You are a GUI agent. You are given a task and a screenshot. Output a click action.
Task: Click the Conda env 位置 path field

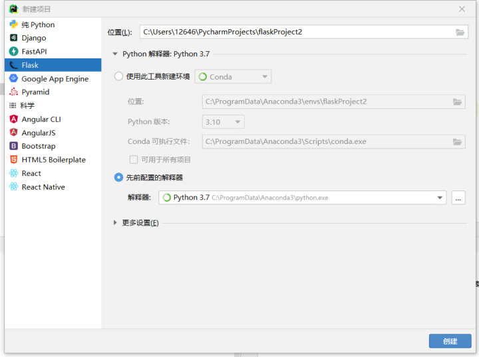[x=333, y=102]
